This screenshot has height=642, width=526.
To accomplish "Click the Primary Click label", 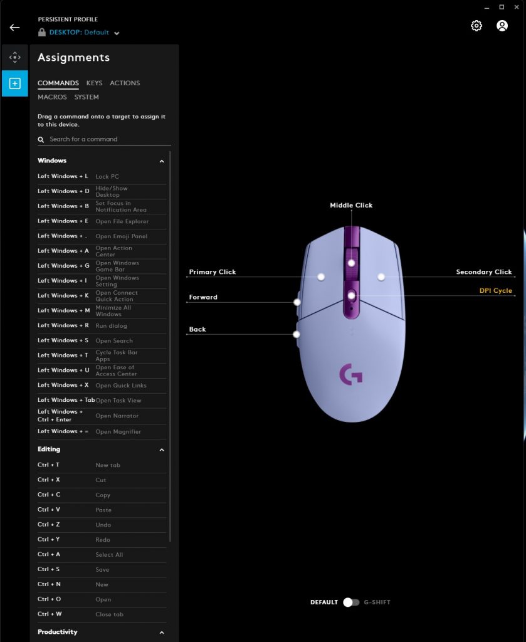I will (213, 272).
